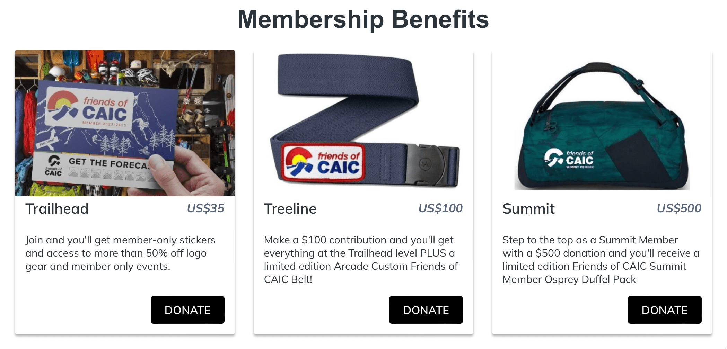The image size is (727, 349).
Task: Click the Trailhead DONATE button
Action: click(187, 310)
